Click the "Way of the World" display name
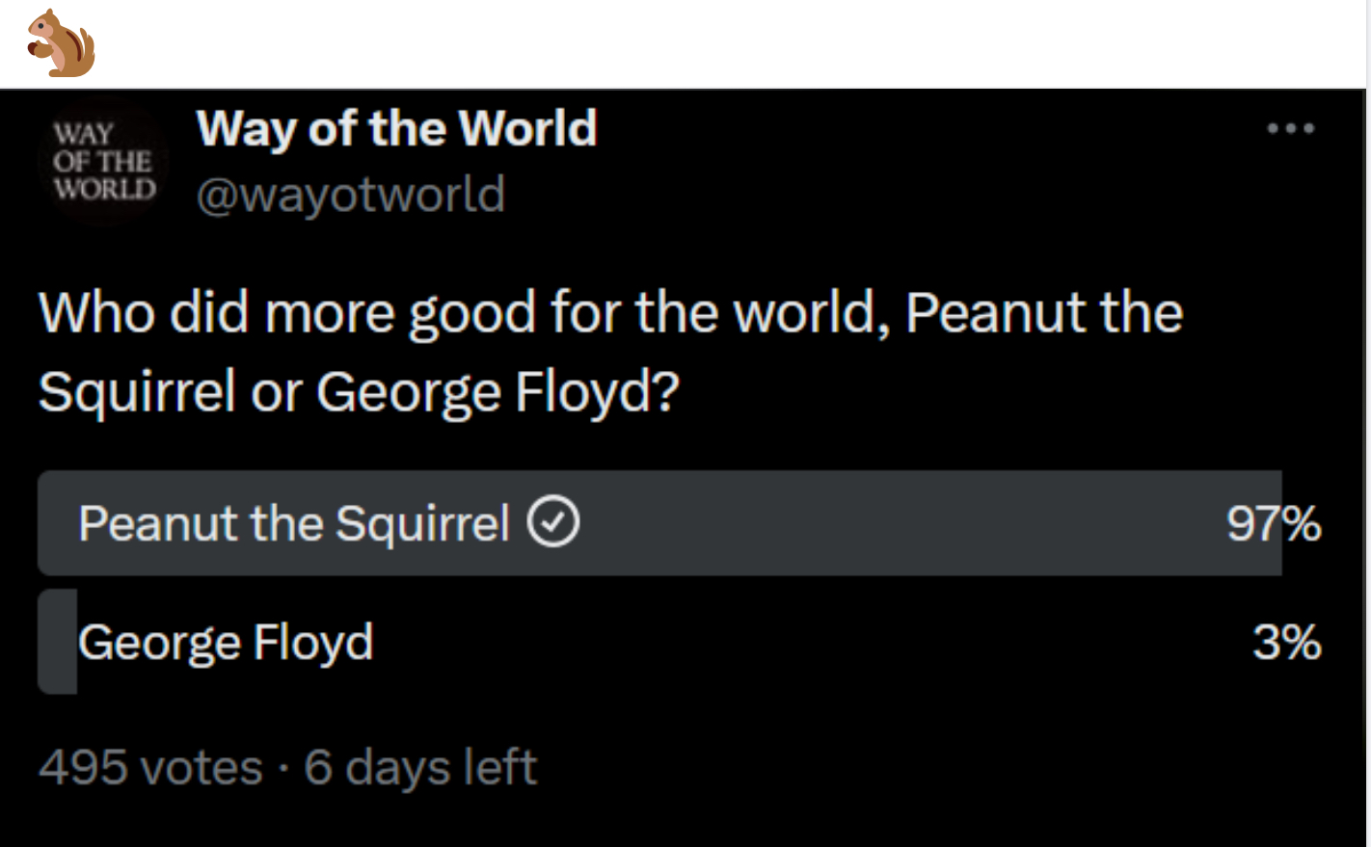1371x847 pixels. click(x=396, y=128)
